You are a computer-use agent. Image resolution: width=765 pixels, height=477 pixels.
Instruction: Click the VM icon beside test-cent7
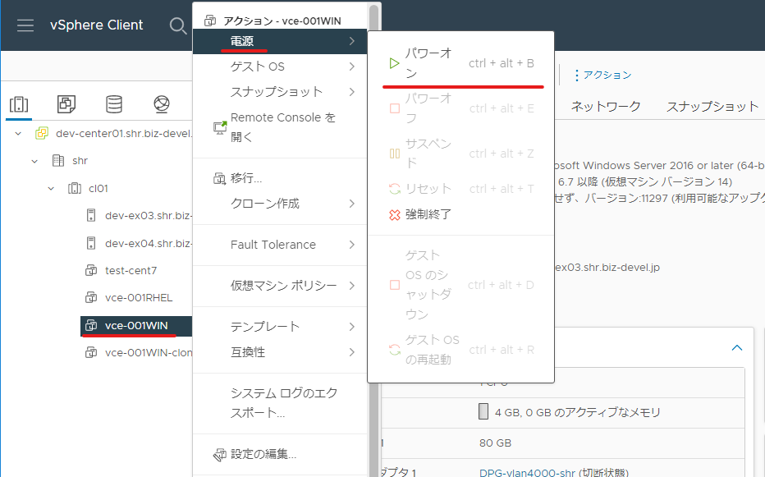tap(91, 270)
